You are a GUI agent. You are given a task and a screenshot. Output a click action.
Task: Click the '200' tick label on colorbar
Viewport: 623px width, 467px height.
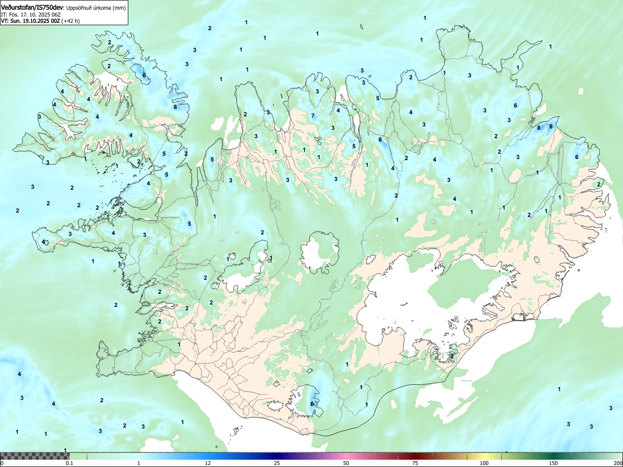[x=618, y=463]
